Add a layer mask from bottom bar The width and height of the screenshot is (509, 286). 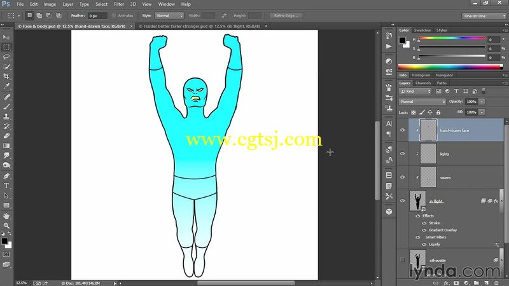[x=456, y=283]
